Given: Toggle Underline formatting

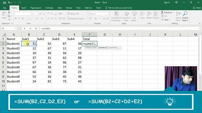Looking at the screenshot, I should [x=23, y=19].
